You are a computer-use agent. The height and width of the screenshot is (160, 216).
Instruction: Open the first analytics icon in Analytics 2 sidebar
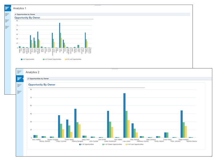click(x=19, y=72)
